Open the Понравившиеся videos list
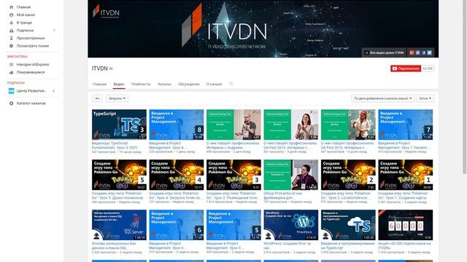This screenshot has width=467, height=262. pos(31,72)
